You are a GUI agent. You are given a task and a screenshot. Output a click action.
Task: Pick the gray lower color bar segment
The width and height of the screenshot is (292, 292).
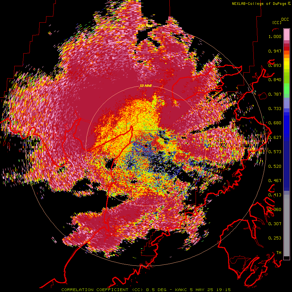[x=286, y=225]
